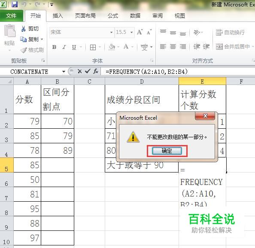255x248 pixels.
Task: Switch to the 审阅 ribbon tab
Action: pos(157,16)
